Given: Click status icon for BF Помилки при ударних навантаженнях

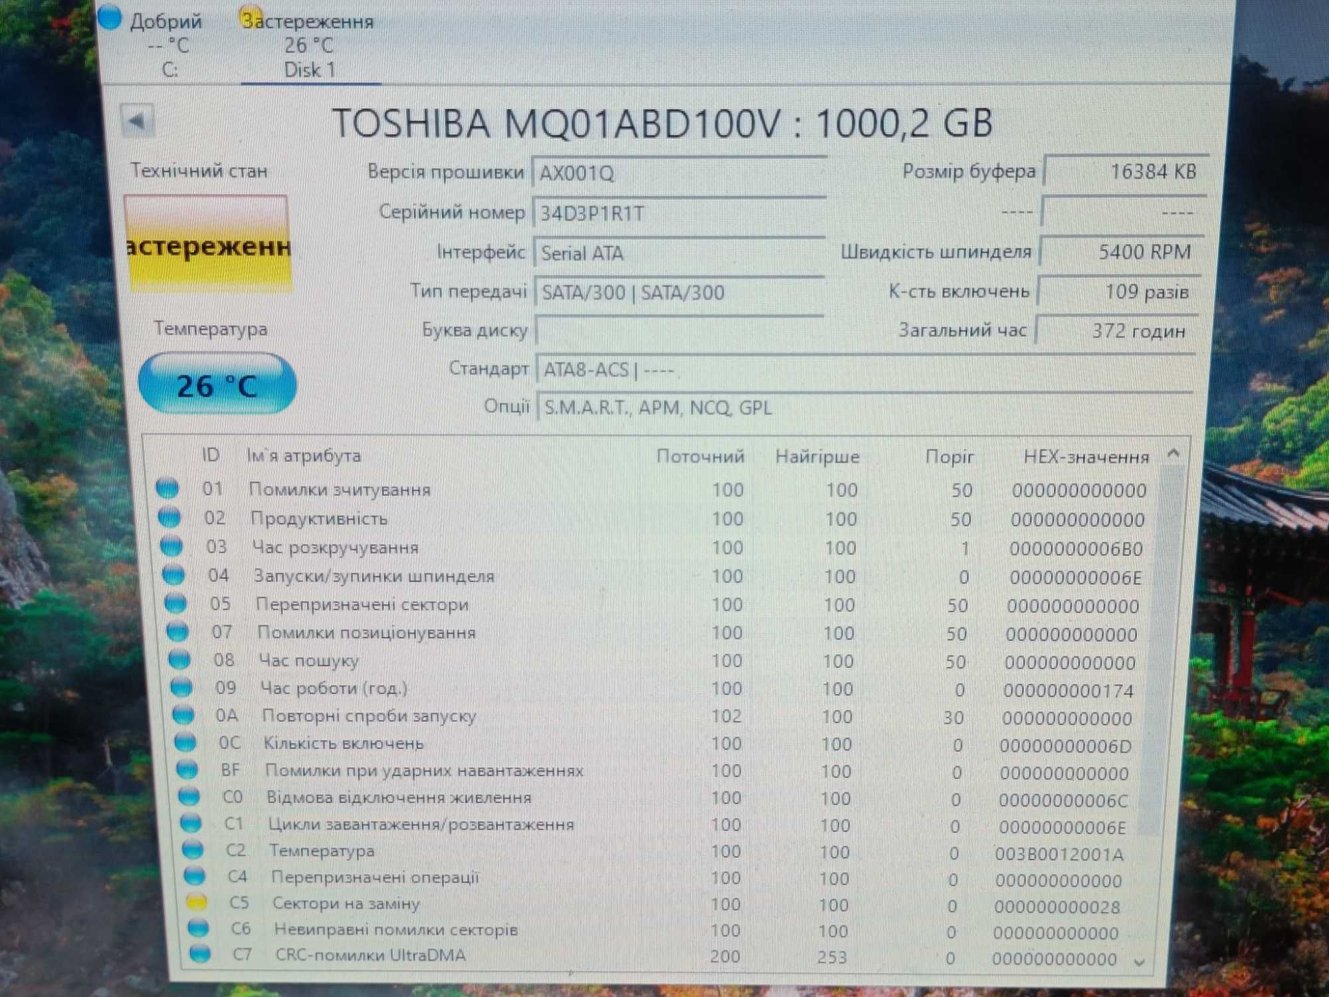Looking at the screenshot, I should pos(187,769).
